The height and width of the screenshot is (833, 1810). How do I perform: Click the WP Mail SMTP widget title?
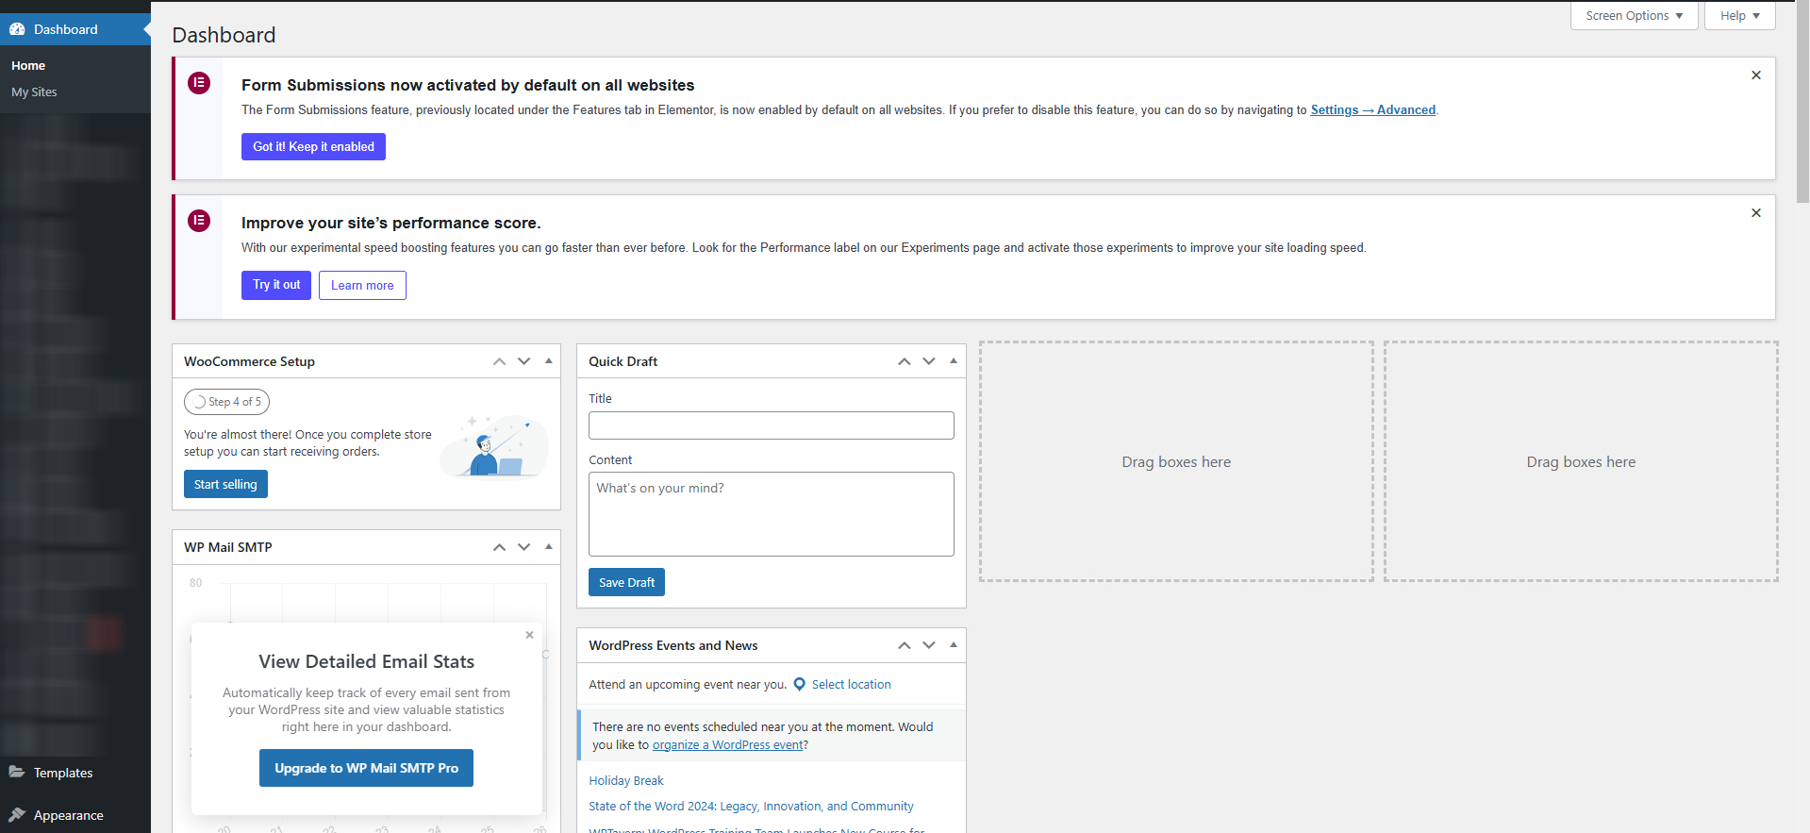point(228,547)
